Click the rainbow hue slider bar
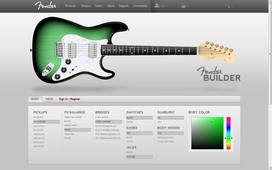The image size is (272, 170). [228, 133]
